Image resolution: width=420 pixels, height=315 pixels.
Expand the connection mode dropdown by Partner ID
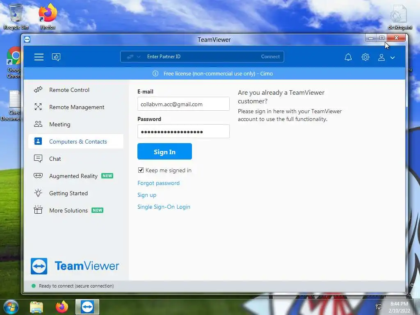134,57
